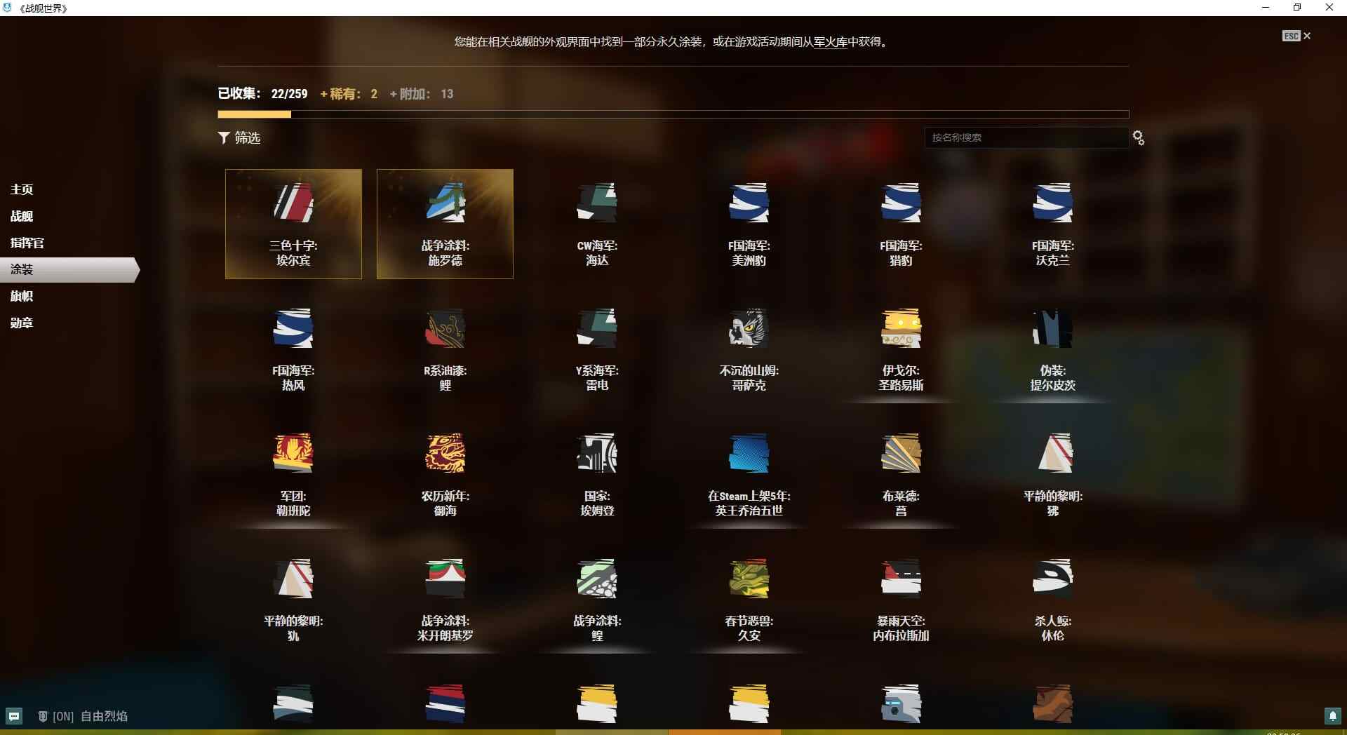Screen dimensions: 1347x735
Task: Switch to the 战舰 section
Action: pos(22,215)
